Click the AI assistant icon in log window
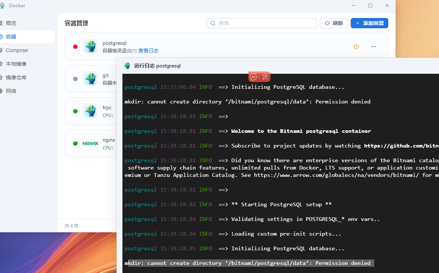This screenshot has width=439, height=273. [x=253, y=77]
